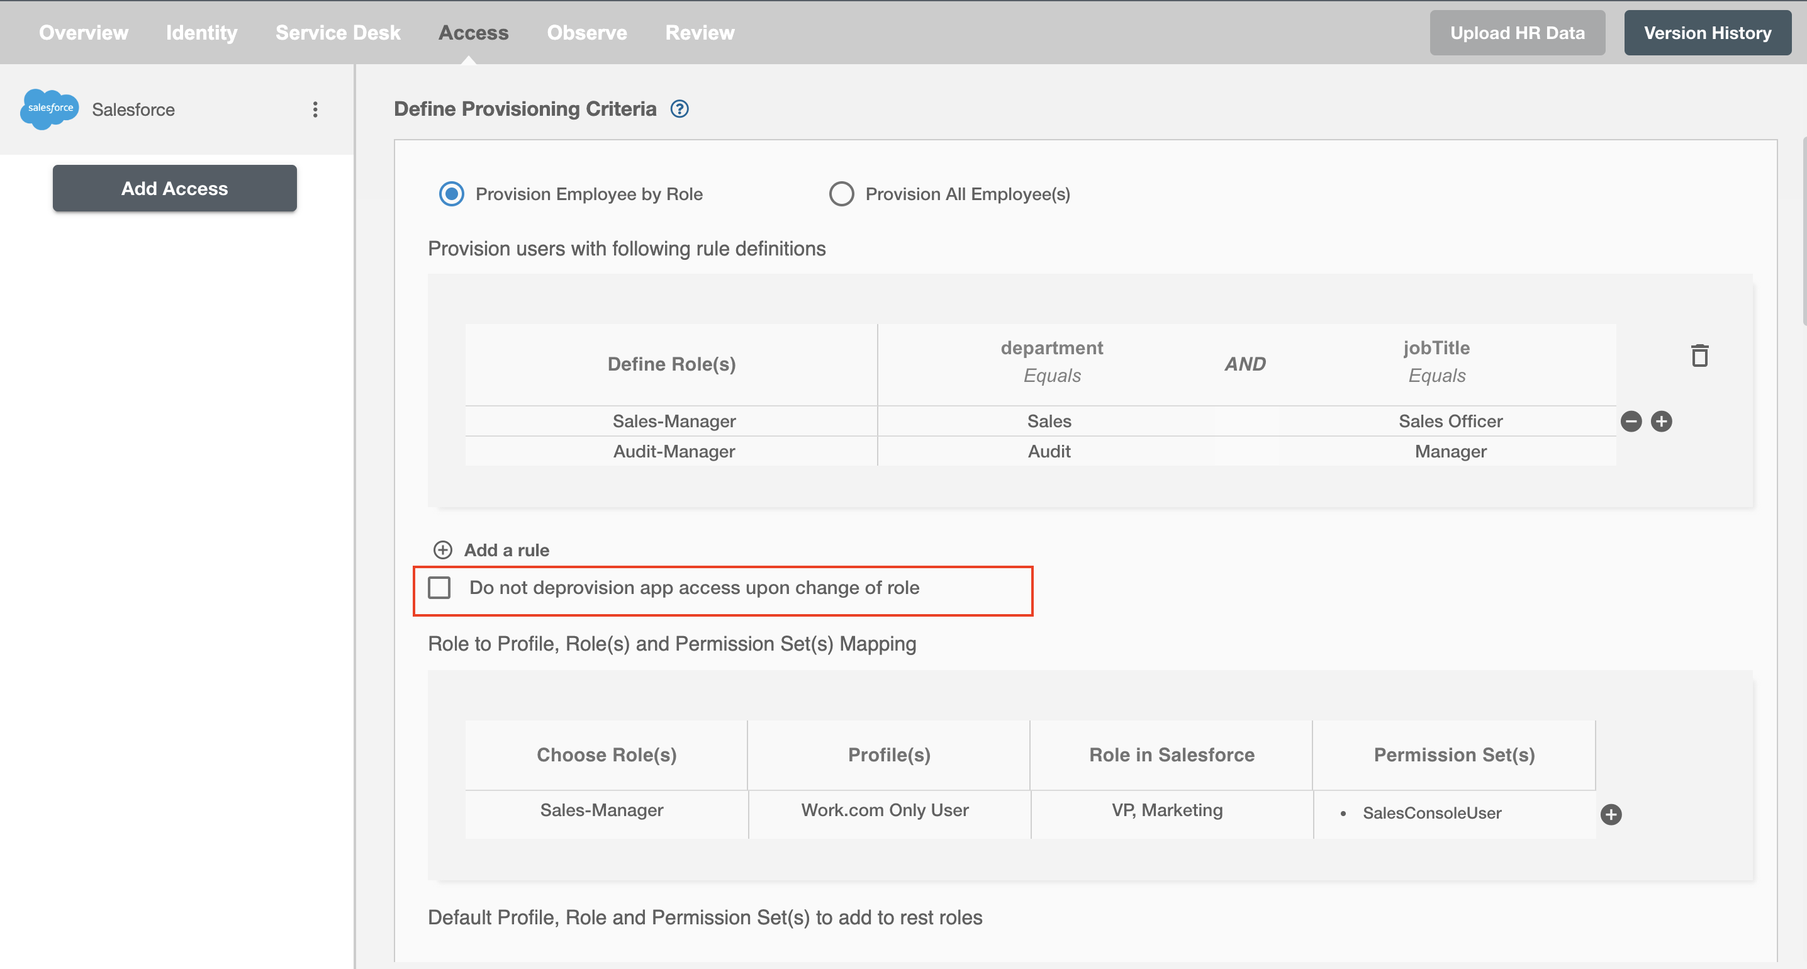Screen dimensions: 1807x969
Task: Delete the rule with the trash icon
Action: [1699, 356]
